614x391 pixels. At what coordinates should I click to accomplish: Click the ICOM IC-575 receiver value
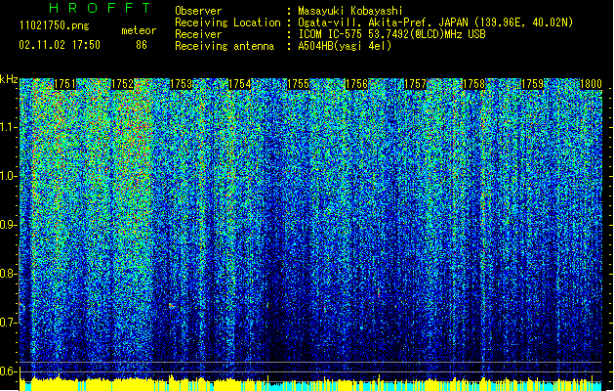point(391,34)
